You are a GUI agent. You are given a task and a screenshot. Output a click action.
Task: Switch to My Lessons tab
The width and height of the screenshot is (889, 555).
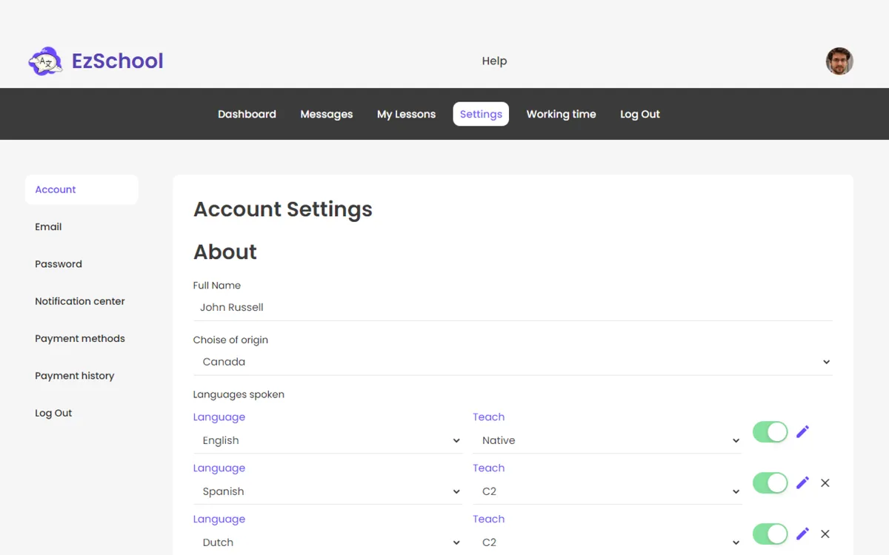coord(406,114)
